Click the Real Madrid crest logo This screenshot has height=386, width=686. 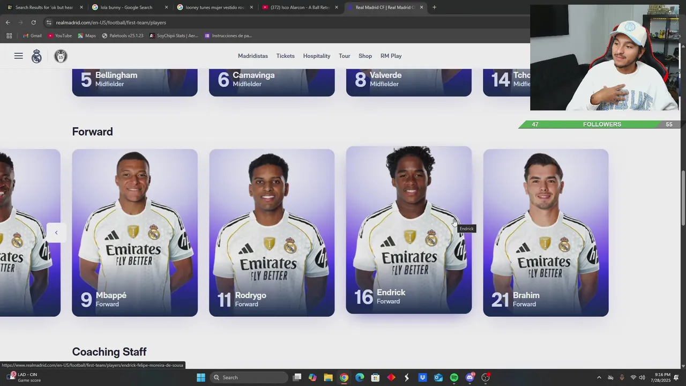click(x=36, y=56)
